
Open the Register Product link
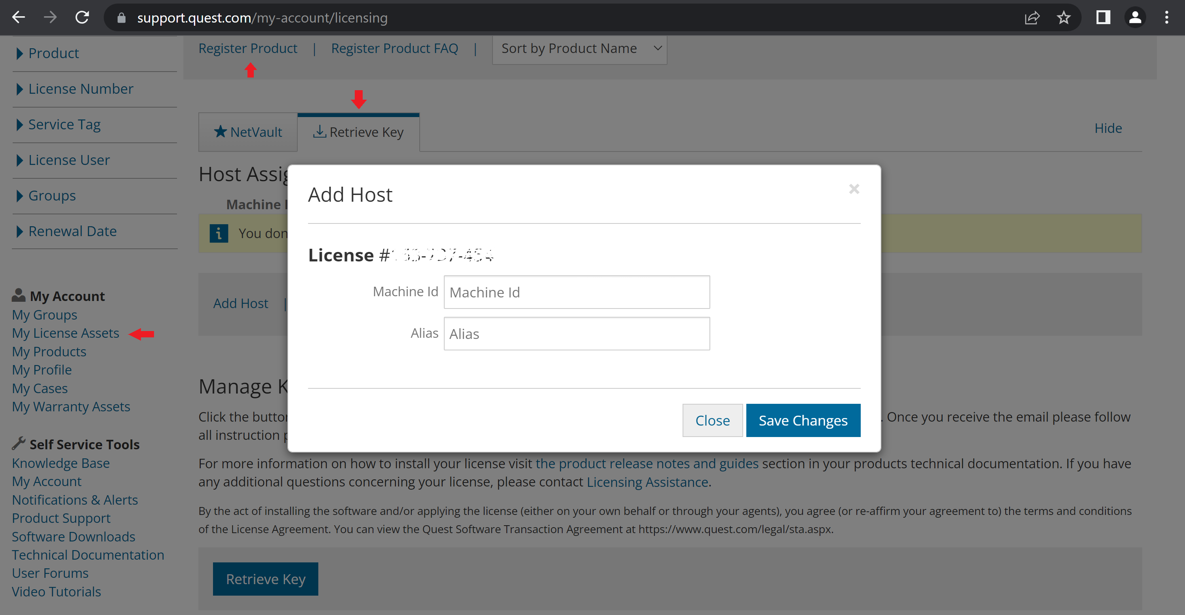[247, 48]
